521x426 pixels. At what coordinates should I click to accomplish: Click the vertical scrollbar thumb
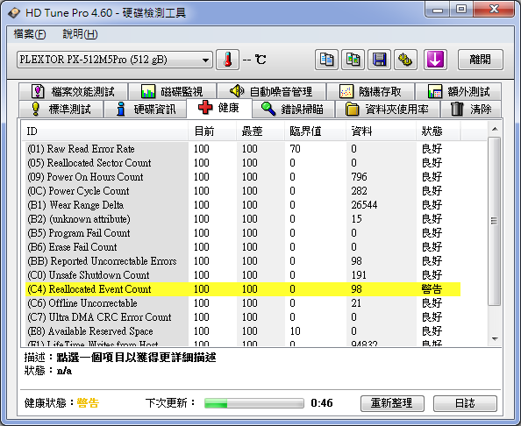coord(495,221)
